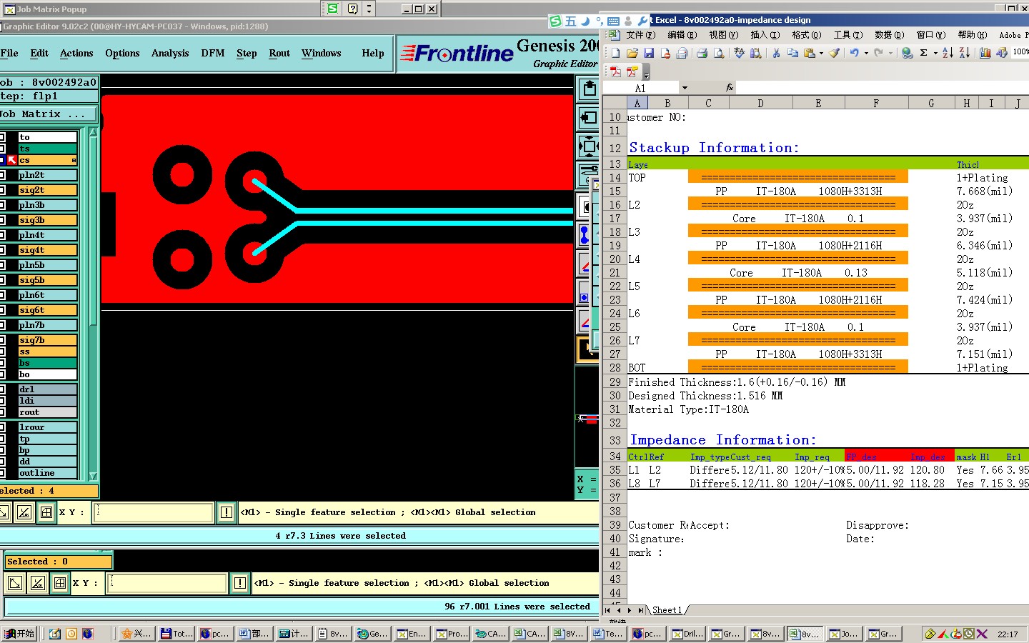Click the Job Matrix button
1029x643 pixels.
[x=47, y=114]
